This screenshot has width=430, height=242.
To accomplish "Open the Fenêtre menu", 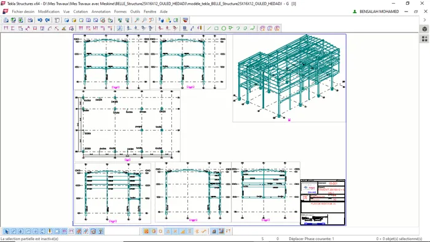I will point(150,12).
